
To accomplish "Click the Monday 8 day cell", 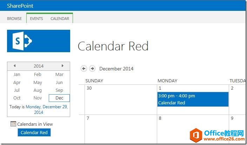I will pyautogui.click(x=193, y=130).
